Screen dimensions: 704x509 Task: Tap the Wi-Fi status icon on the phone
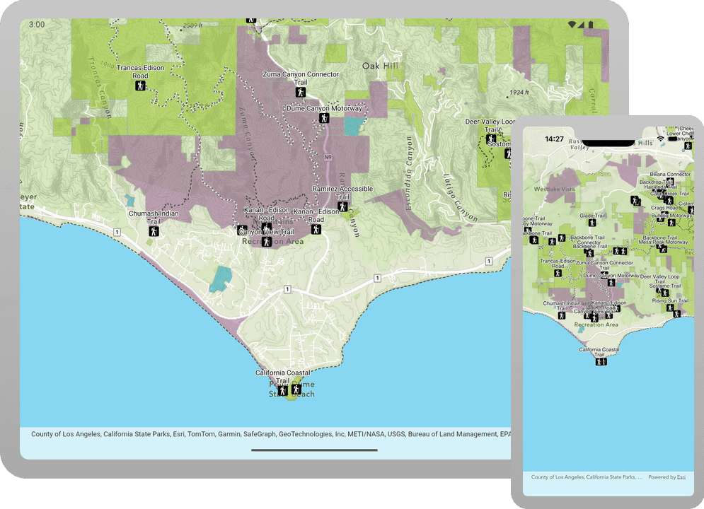tap(661, 139)
